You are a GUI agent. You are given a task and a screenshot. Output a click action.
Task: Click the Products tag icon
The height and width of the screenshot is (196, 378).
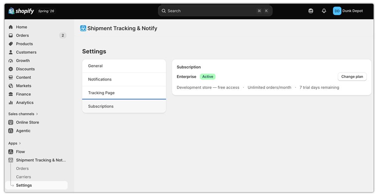click(11, 44)
